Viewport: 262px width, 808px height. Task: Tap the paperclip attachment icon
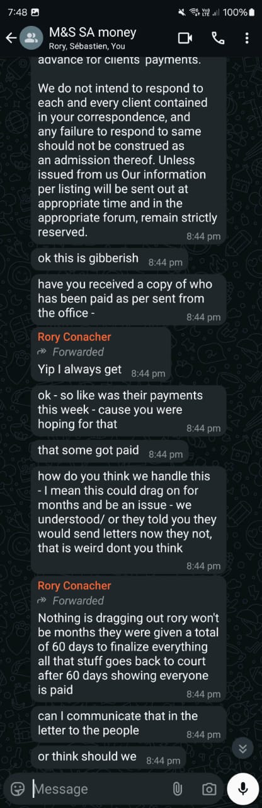tap(178, 788)
